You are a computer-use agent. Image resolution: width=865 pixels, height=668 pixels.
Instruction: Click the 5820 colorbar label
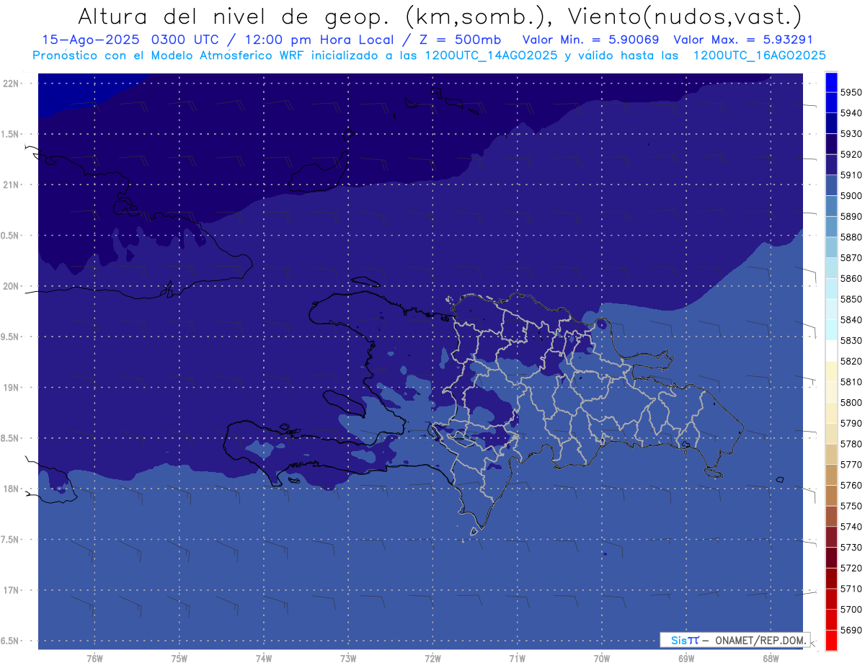pyautogui.click(x=851, y=361)
